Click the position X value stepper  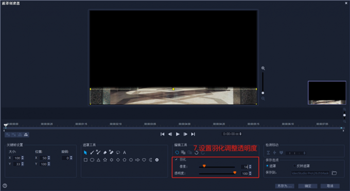click(49, 158)
